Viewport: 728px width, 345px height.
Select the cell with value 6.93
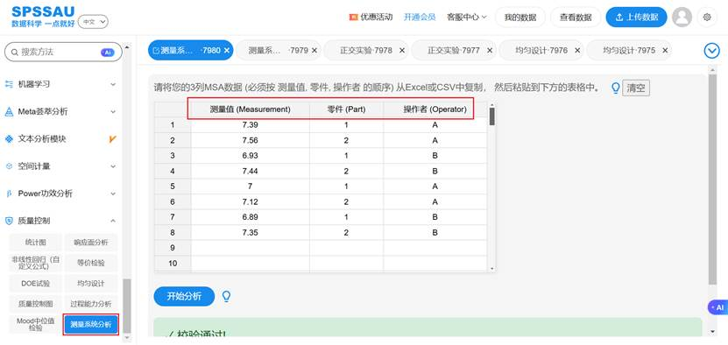pos(251,156)
